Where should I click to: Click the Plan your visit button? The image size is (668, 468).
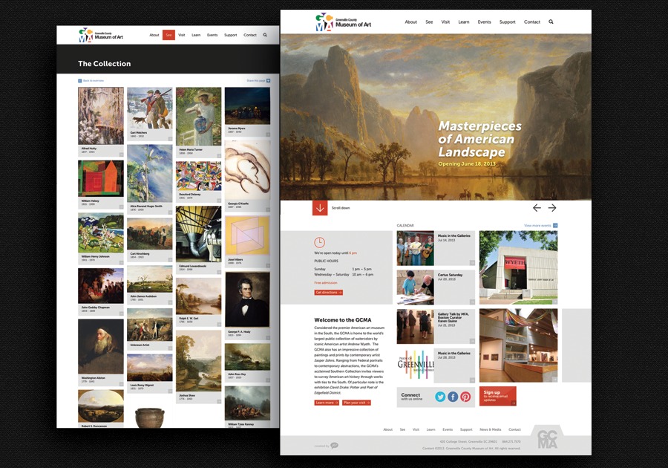click(x=356, y=403)
